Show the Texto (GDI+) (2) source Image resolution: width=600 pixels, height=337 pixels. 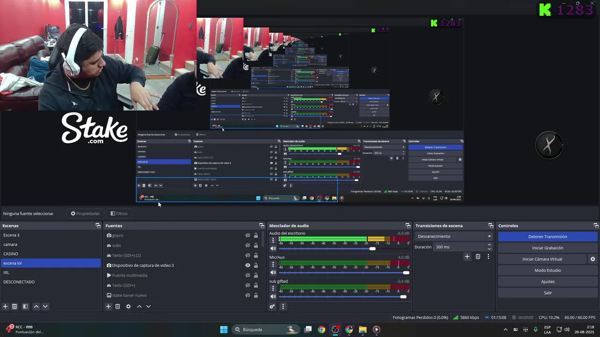coord(247,255)
